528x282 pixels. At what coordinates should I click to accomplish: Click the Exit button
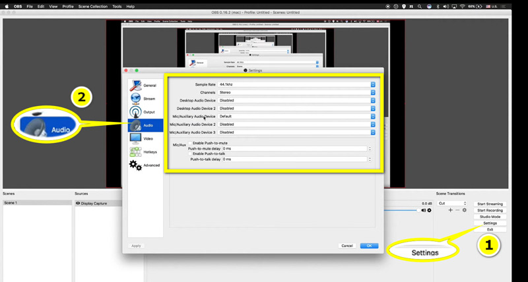click(490, 229)
